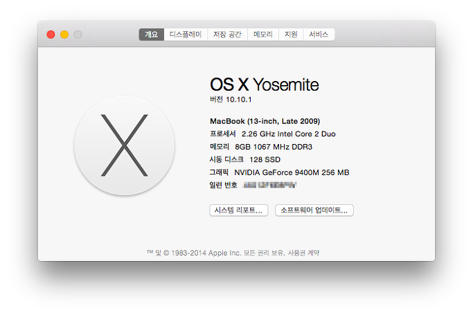Open the 사용권 계약 link
This screenshot has height=315, width=473.
click(x=303, y=253)
